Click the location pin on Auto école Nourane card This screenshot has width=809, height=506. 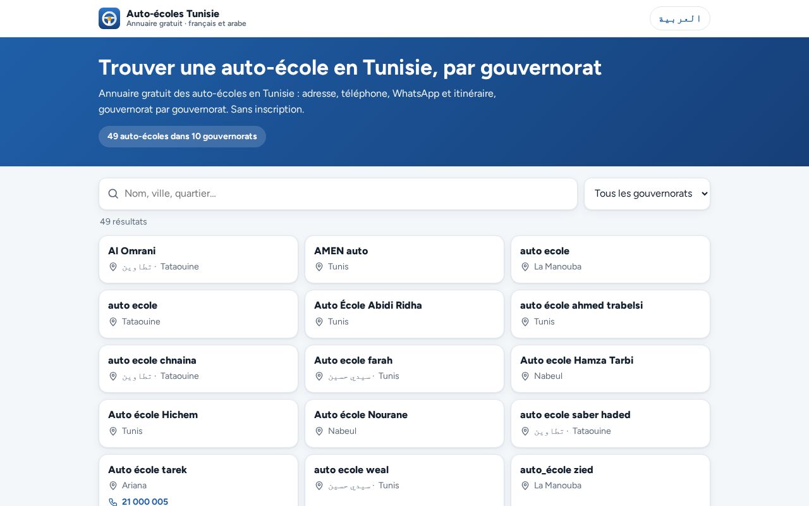[x=319, y=431]
